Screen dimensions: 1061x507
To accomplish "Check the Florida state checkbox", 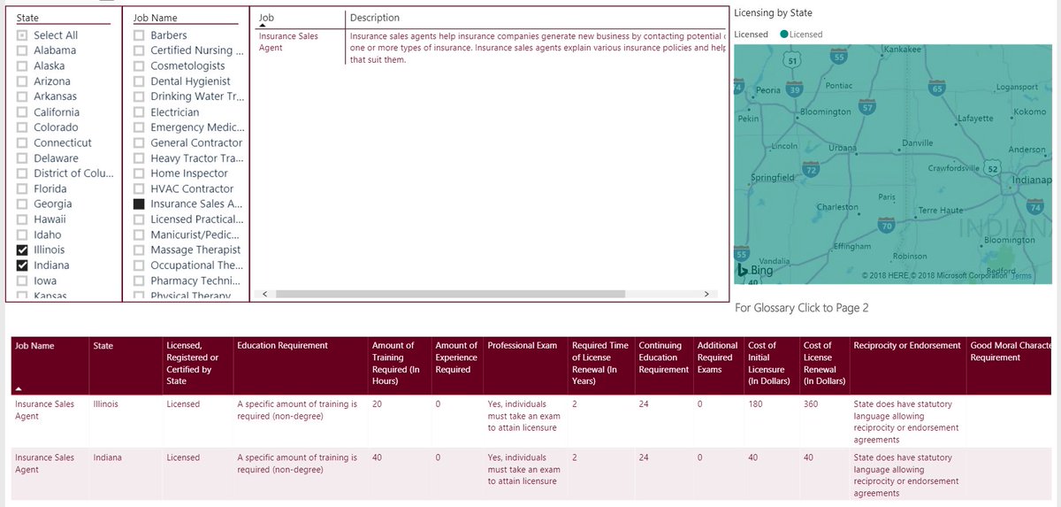I will point(22,188).
